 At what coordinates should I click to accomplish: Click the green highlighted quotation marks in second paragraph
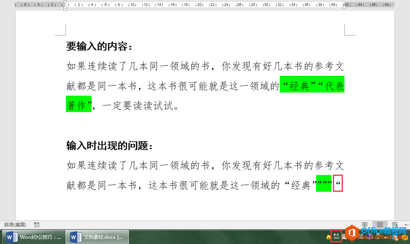[x=324, y=183]
